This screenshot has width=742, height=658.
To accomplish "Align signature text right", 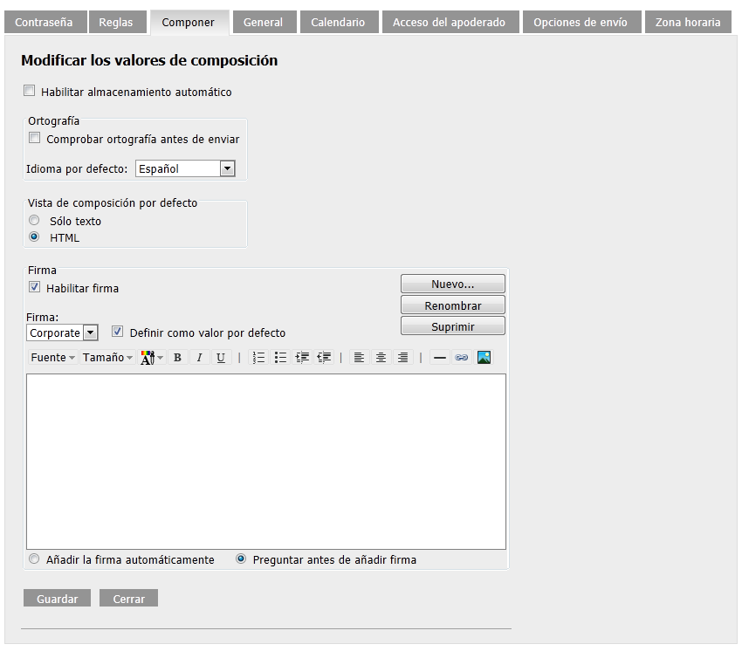I will tap(402, 357).
